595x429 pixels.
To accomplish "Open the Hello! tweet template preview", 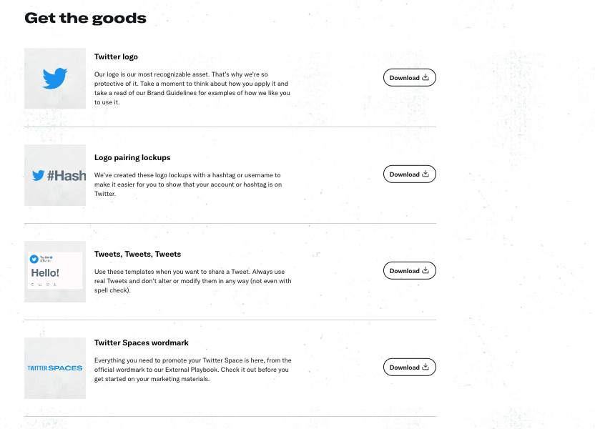I will pos(54,271).
